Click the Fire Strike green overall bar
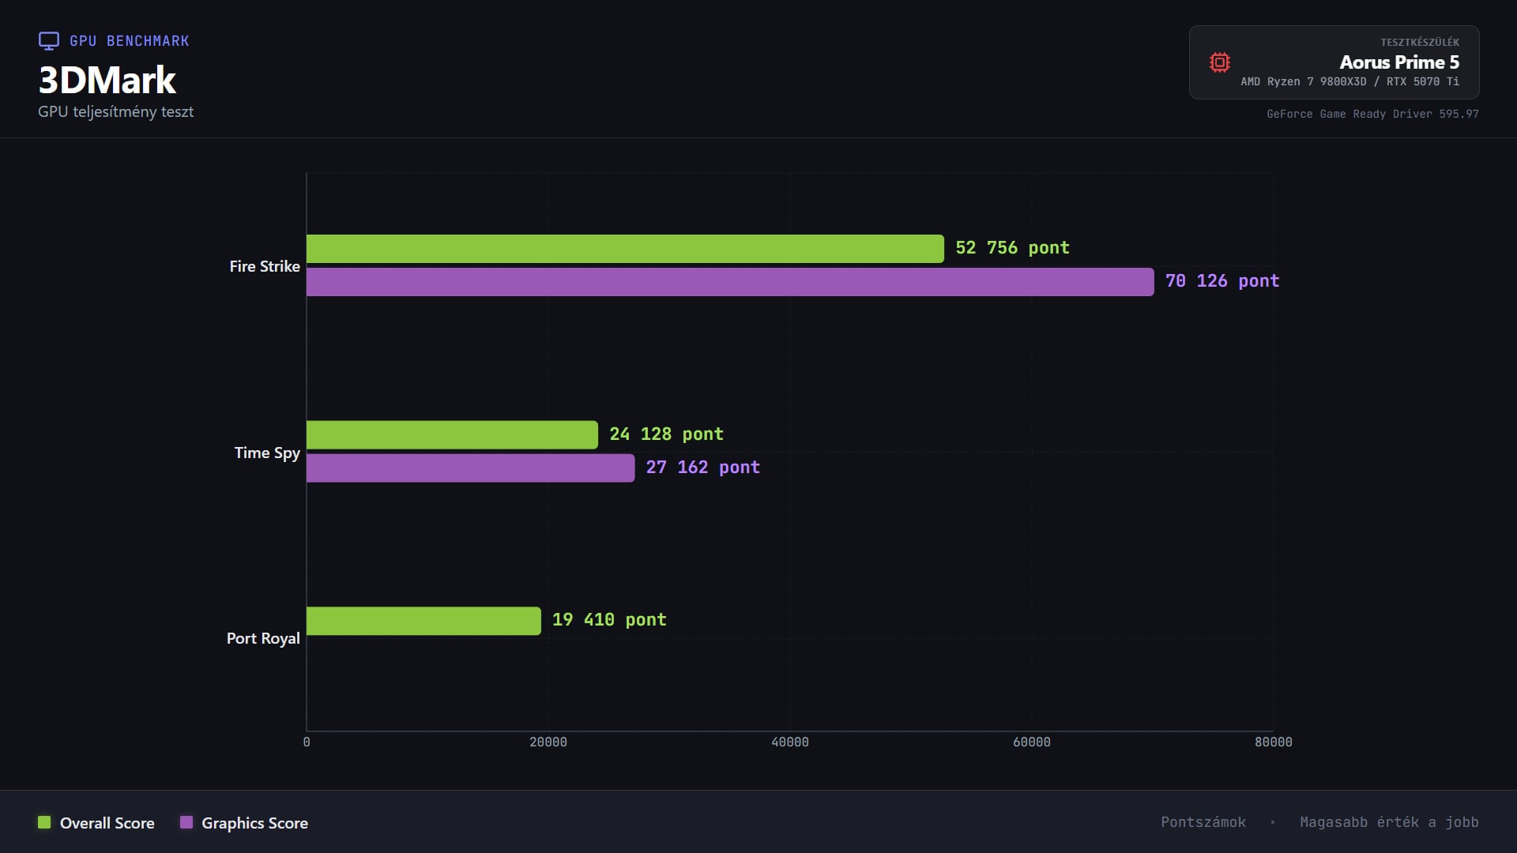This screenshot has height=853, width=1517. click(x=624, y=249)
